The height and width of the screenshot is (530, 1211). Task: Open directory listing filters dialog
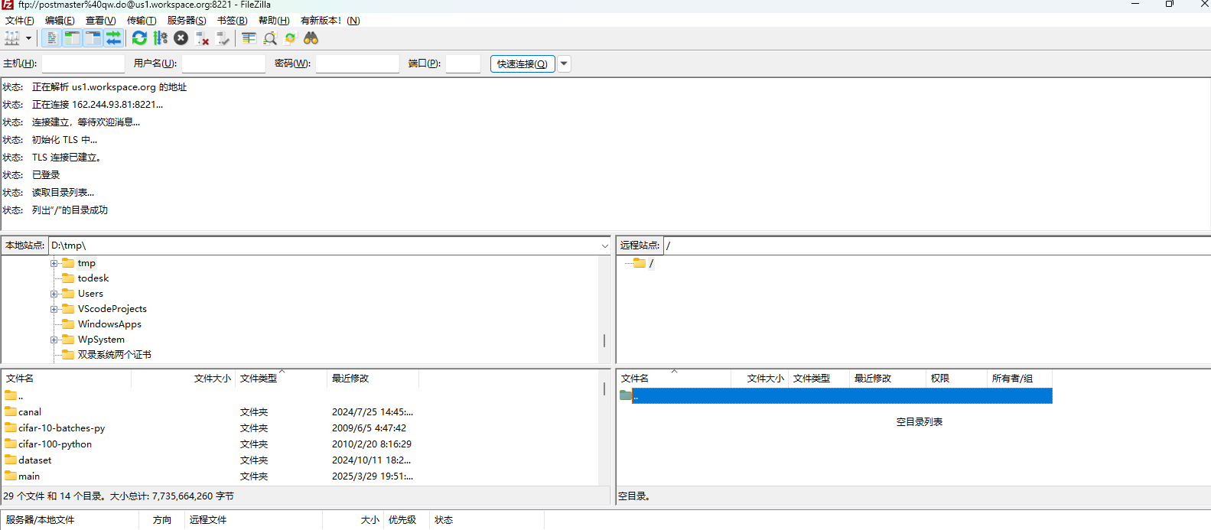[249, 38]
